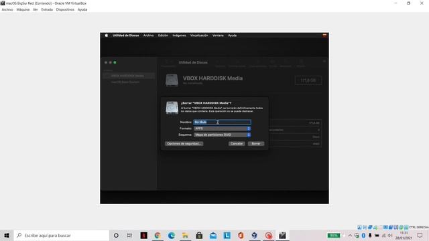Open macOS Edición menu

tap(163, 35)
